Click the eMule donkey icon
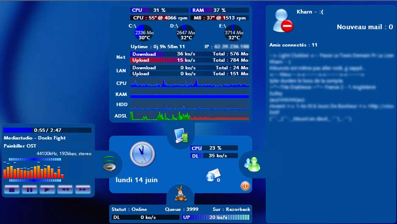Image resolution: width=397 pixels, height=224 pixels. [181, 194]
